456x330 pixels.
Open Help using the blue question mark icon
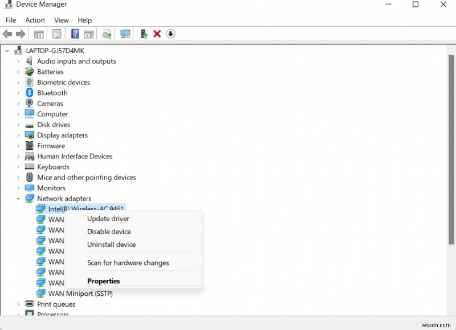click(x=75, y=34)
